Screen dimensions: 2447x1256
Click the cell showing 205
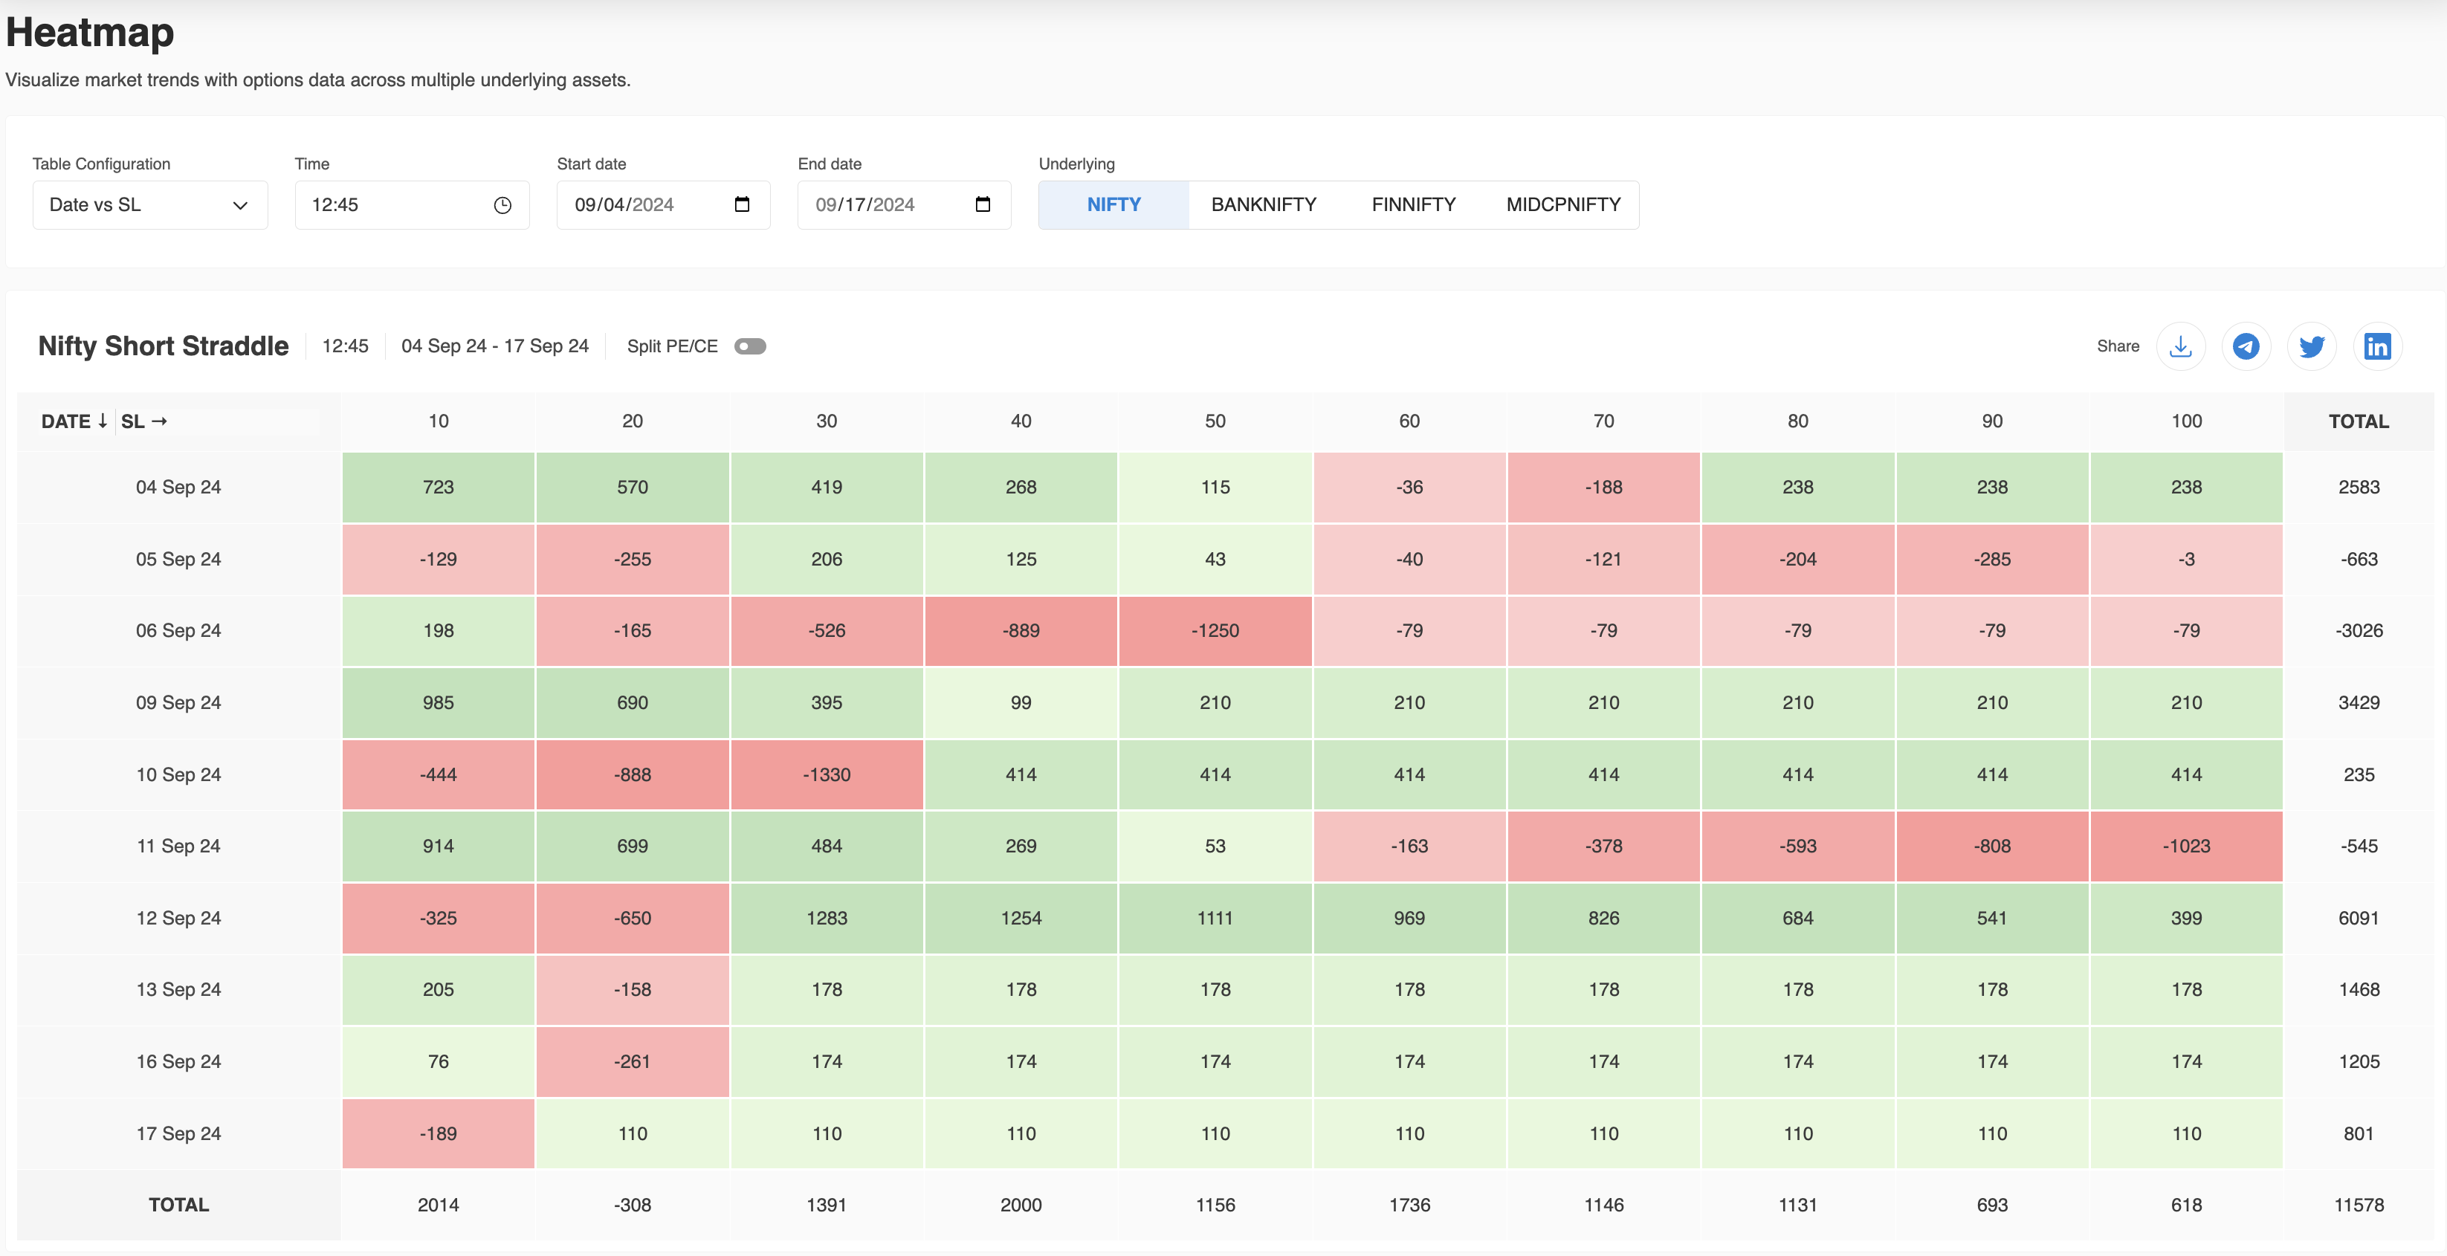(x=438, y=990)
